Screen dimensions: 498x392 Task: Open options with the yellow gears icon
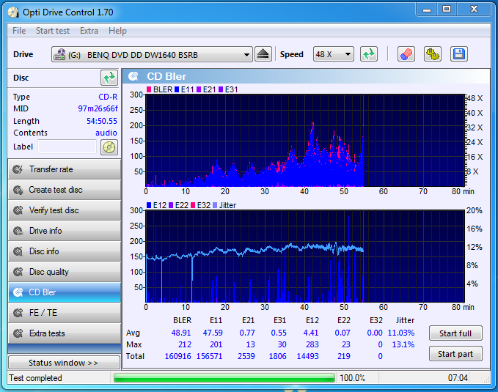[x=433, y=54]
